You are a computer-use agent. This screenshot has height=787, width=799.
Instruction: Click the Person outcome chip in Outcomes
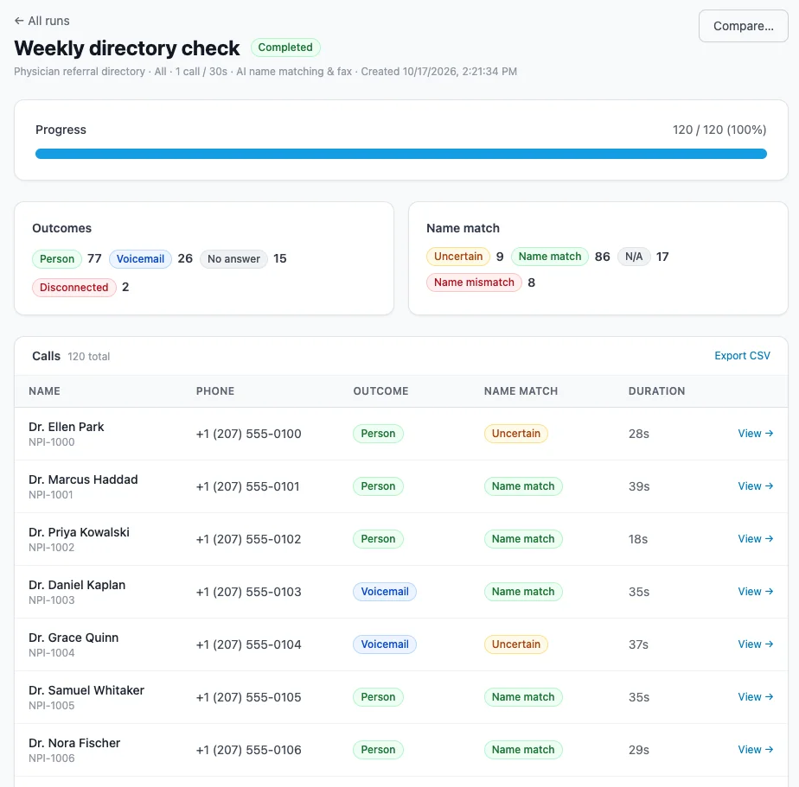57,259
